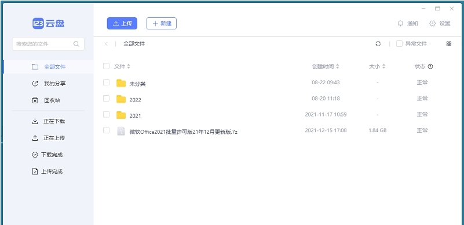Screen dimensions: 464x225
Task: Click the date 08-20 11:18
Action: (326, 99)
